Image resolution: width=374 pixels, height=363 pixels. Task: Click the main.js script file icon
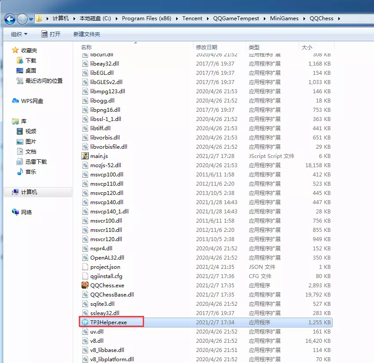(x=85, y=156)
